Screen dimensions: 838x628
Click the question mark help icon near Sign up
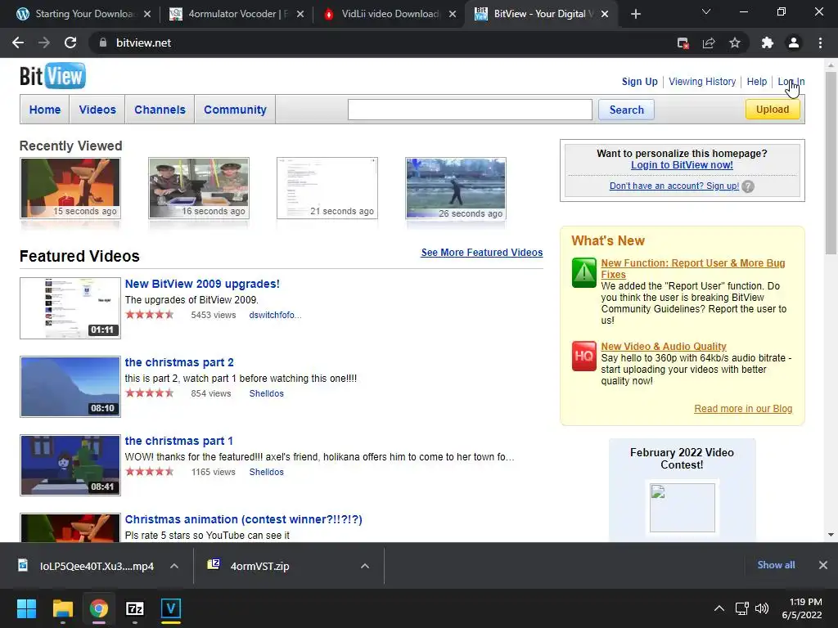pyautogui.click(x=748, y=186)
